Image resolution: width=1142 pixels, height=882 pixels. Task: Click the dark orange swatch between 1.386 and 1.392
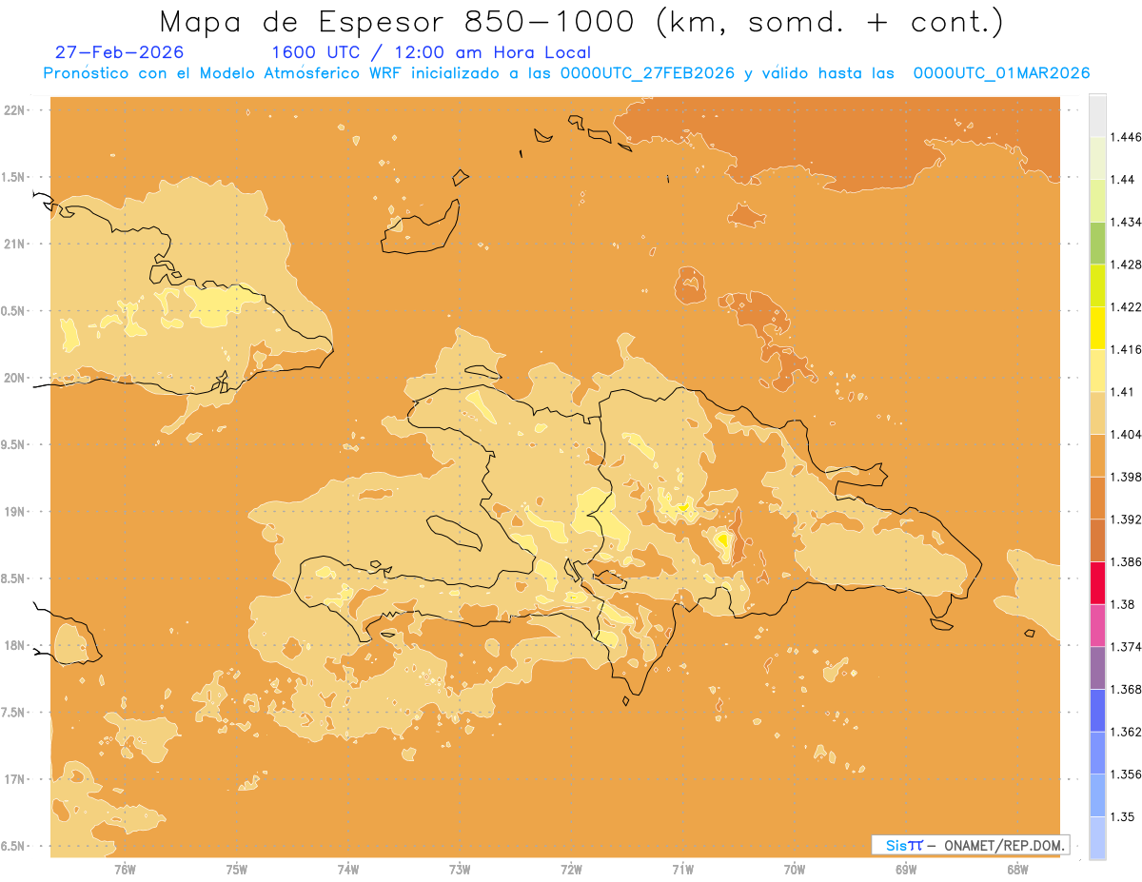pos(1097,539)
